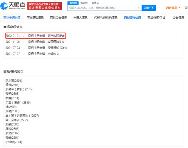188x148 pixels.
Task: Click 商标注册申请---申请收文 entry
Action: click(x=44, y=54)
